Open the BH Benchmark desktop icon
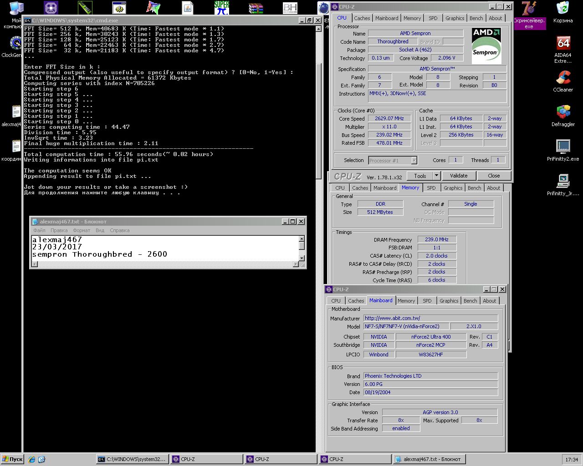The image size is (583, 466). [x=290, y=8]
